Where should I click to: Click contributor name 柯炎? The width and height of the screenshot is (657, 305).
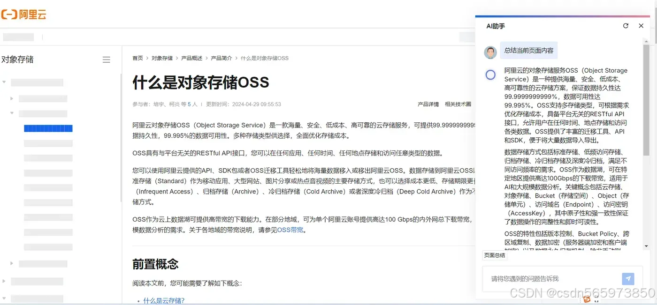[x=175, y=104]
